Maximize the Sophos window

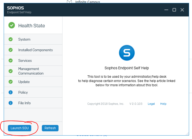pyautogui.click(x=174, y=10)
